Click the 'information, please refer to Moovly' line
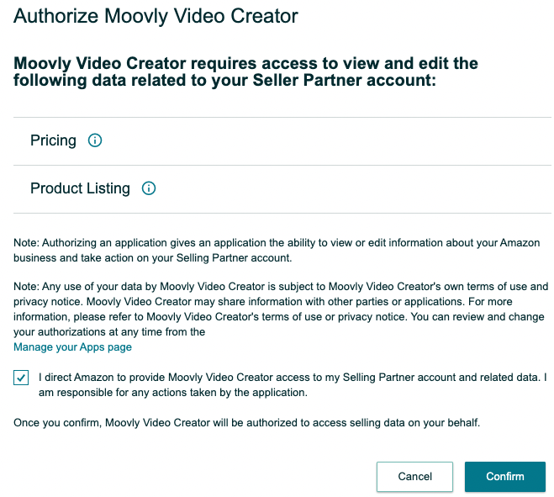Viewport: 554px width, 497px height. tap(279, 317)
